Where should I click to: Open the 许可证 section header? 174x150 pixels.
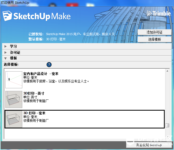(x=87, y=52)
